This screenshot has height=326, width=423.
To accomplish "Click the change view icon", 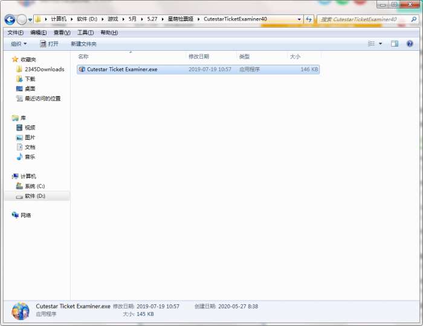I will [372, 44].
